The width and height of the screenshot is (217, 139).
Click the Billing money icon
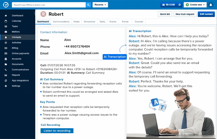[6, 48]
